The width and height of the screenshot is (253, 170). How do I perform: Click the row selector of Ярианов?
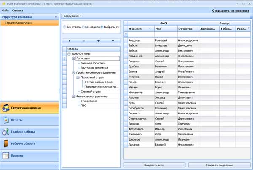126,145
